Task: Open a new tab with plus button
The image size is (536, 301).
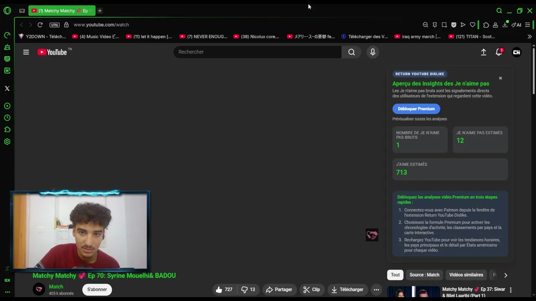Action: tap(100, 10)
